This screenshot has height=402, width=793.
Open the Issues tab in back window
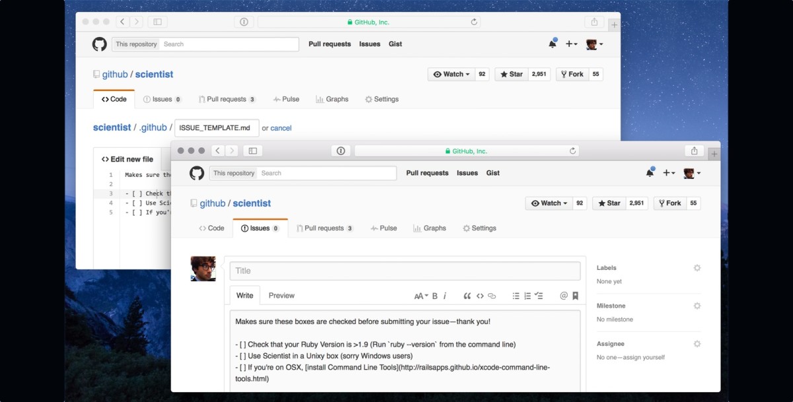pyautogui.click(x=162, y=100)
